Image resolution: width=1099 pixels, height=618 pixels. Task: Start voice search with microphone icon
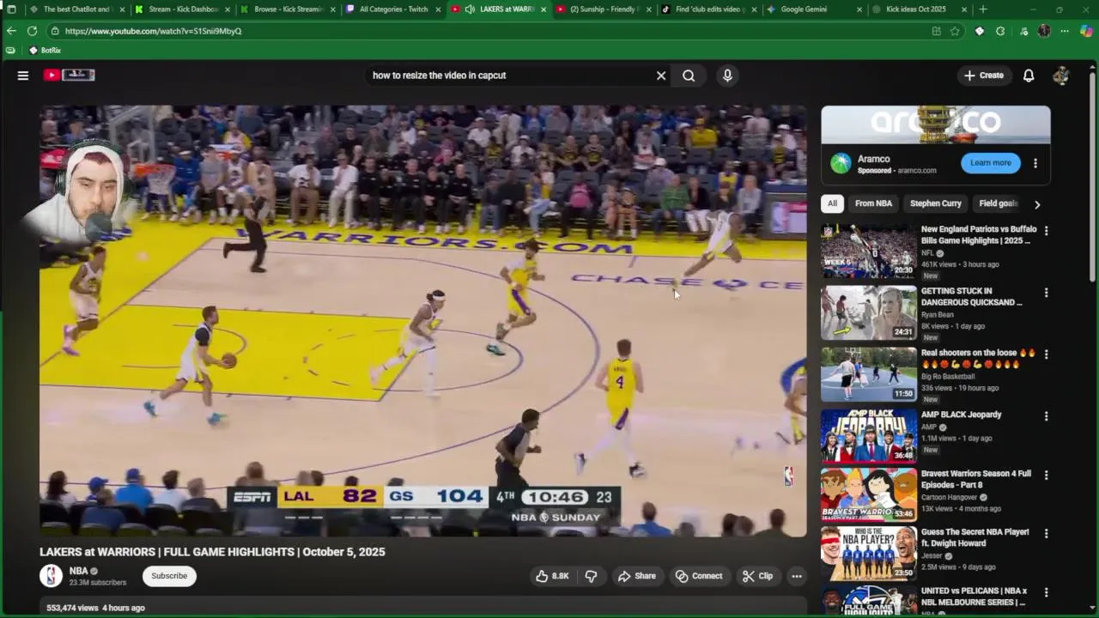click(x=727, y=76)
